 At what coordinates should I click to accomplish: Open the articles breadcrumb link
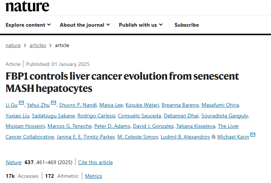38,45
